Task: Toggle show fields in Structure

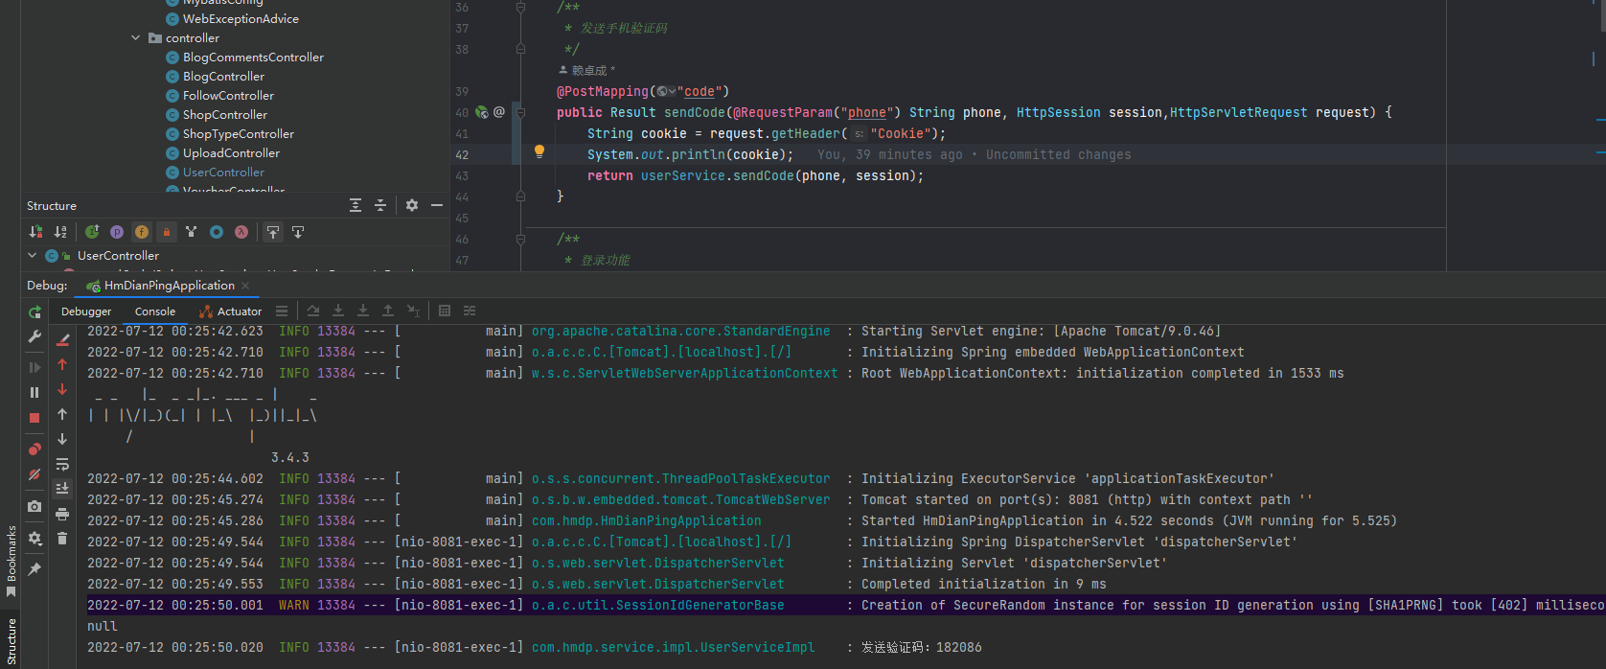Action: coord(142,232)
